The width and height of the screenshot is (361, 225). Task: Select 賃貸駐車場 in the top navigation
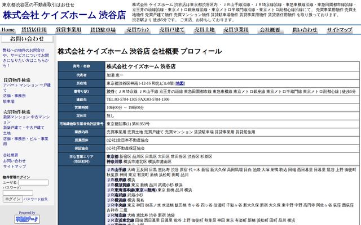click(103, 30)
